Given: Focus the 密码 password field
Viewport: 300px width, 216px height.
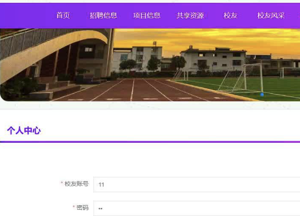Looking at the screenshot, I should [x=197, y=208].
